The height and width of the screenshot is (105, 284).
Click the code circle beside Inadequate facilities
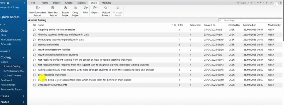coord(34,45)
